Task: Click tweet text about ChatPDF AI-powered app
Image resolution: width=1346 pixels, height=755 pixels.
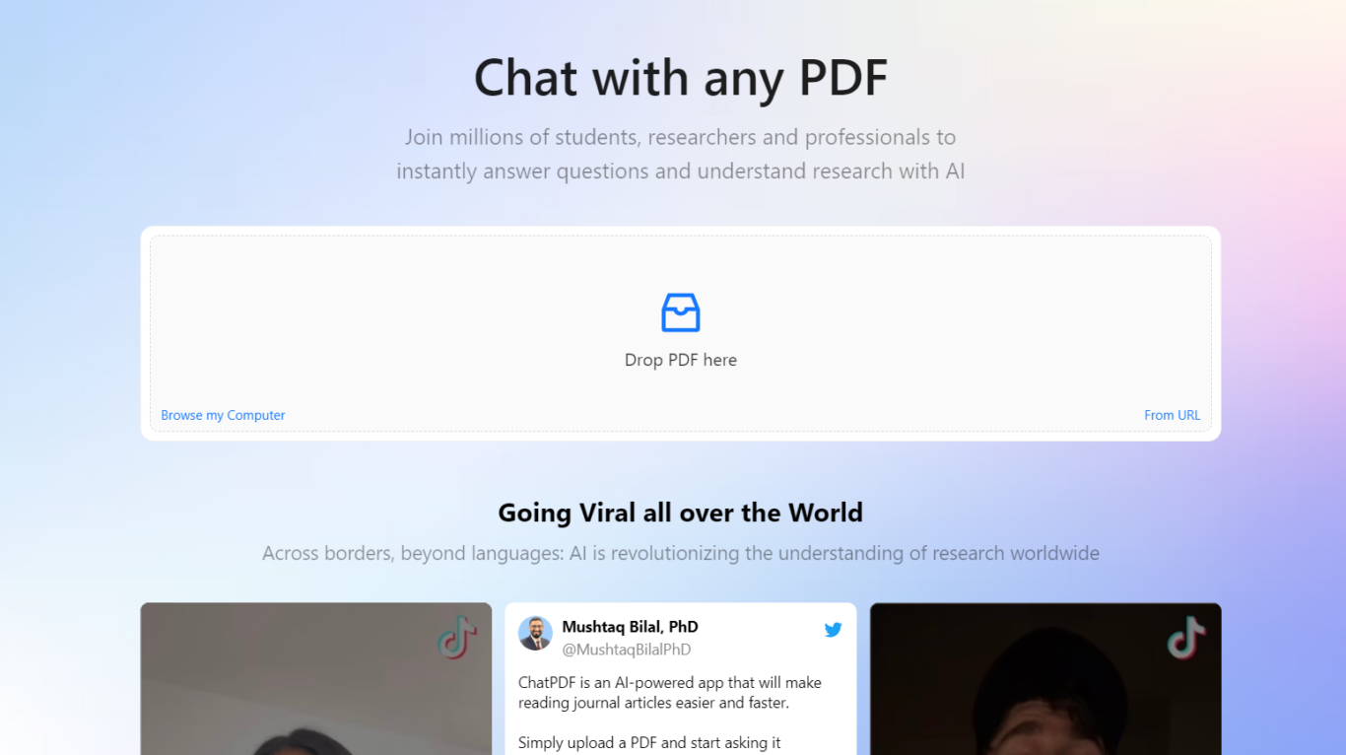Action: click(670, 692)
